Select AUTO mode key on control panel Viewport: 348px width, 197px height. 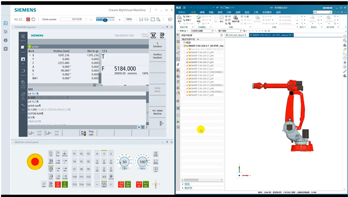click(51, 177)
